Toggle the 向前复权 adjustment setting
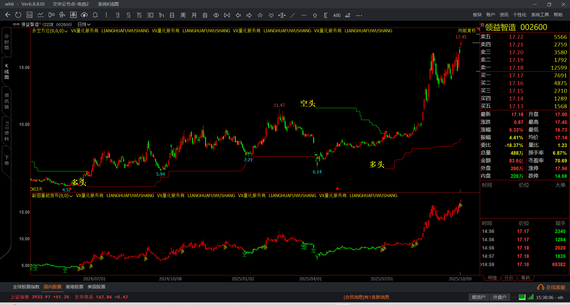Screen dimensions: 570x305 pos(467,31)
